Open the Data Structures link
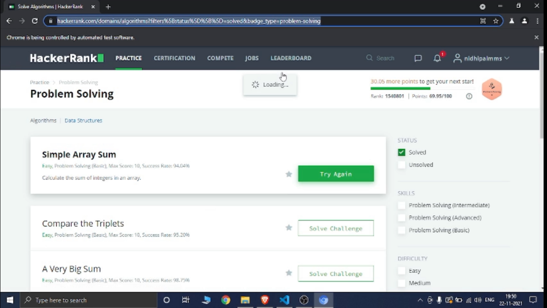The width and height of the screenshot is (547, 308). [83, 120]
